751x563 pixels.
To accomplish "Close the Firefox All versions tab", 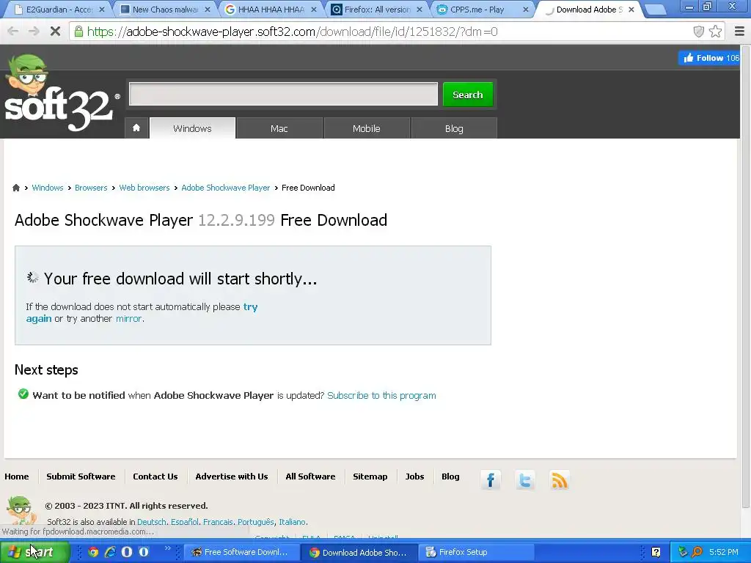I will [x=419, y=10].
